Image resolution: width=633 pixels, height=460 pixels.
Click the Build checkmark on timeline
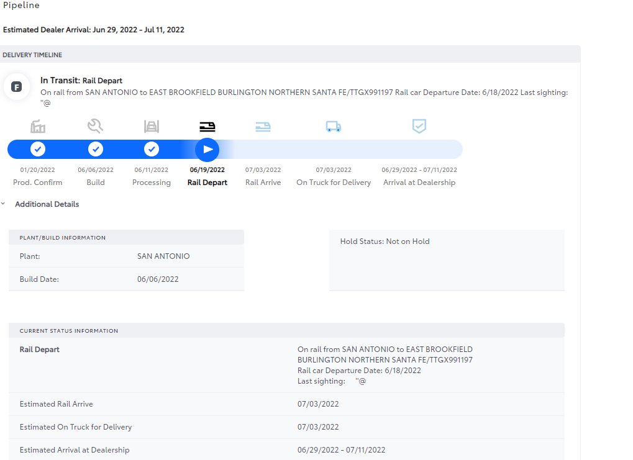coord(95,149)
